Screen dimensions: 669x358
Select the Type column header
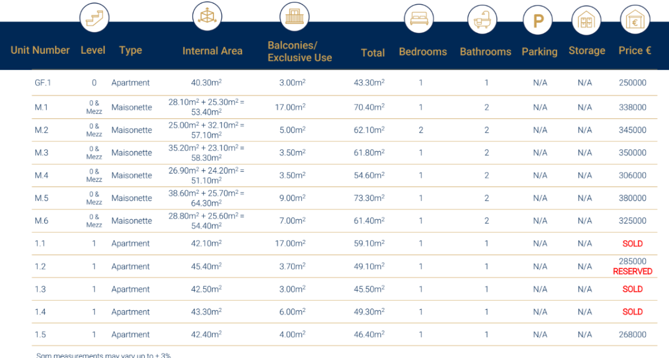(x=130, y=50)
